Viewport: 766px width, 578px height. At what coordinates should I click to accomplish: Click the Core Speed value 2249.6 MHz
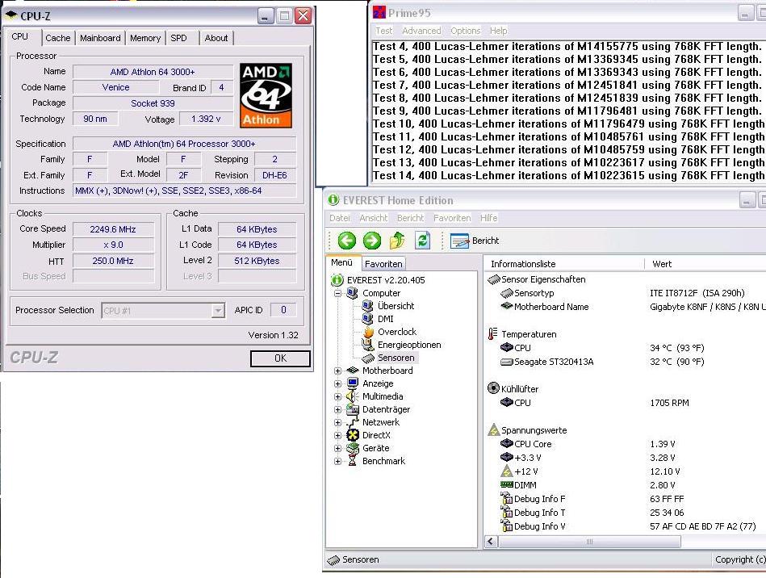tap(113, 229)
